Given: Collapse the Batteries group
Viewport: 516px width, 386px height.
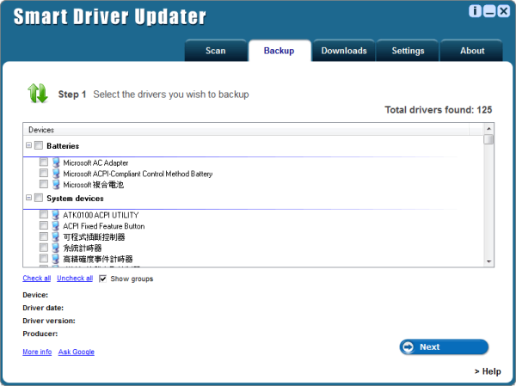Looking at the screenshot, I should point(28,145).
